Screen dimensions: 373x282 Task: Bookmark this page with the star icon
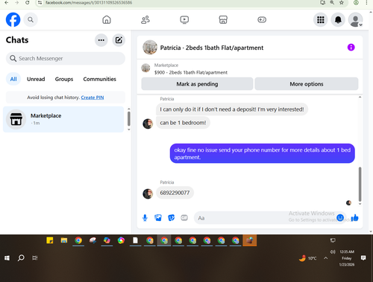pyautogui.click(x=342, y=2)
